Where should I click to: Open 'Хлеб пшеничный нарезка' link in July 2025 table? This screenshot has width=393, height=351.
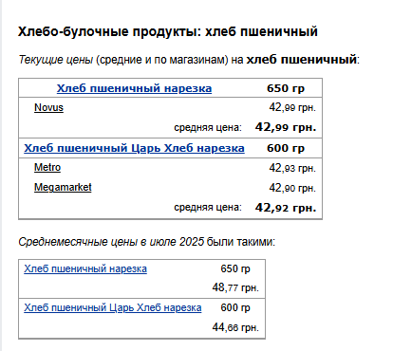click(85, 268)
